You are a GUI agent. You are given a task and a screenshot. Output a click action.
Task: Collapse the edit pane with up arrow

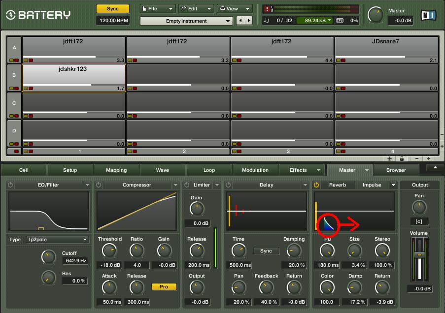pyautogui.click(x=435, y=168)
